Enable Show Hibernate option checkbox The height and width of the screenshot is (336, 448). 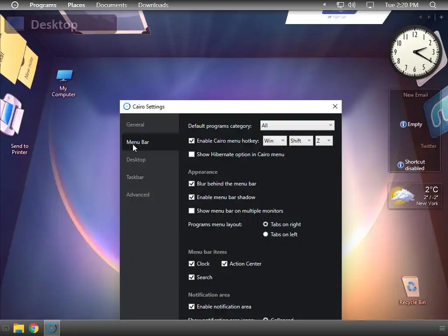pyautogui.click(x=192, y=154)
